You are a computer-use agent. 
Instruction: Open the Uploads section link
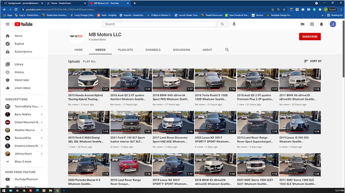[x=74, y=61]
